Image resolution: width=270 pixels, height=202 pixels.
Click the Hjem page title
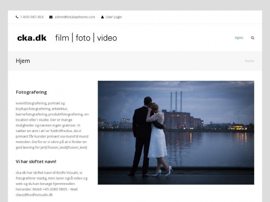(x=23, y=61)
